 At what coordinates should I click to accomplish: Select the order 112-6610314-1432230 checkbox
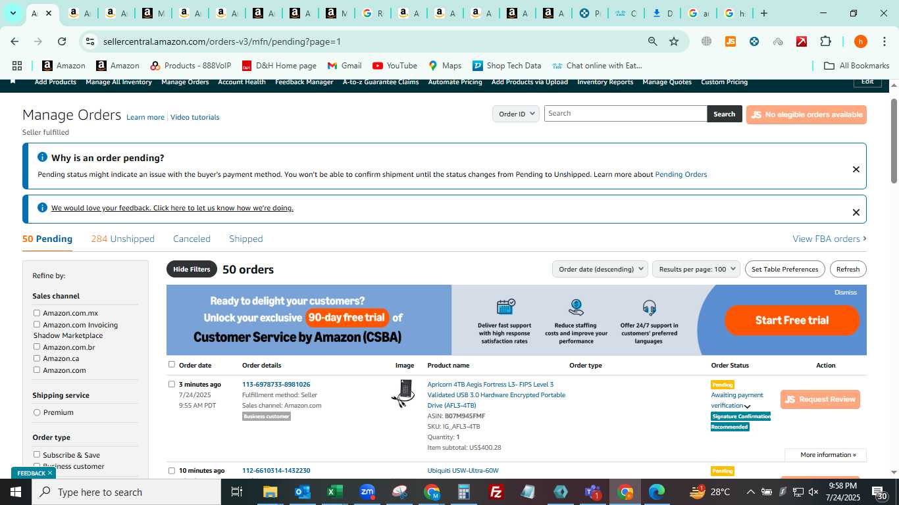172,471
